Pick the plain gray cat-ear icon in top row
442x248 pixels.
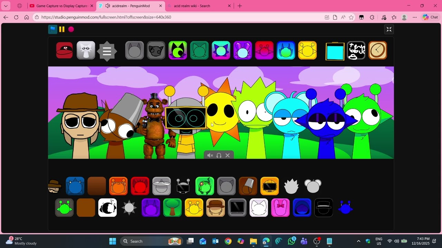click(x=134, y=51)
